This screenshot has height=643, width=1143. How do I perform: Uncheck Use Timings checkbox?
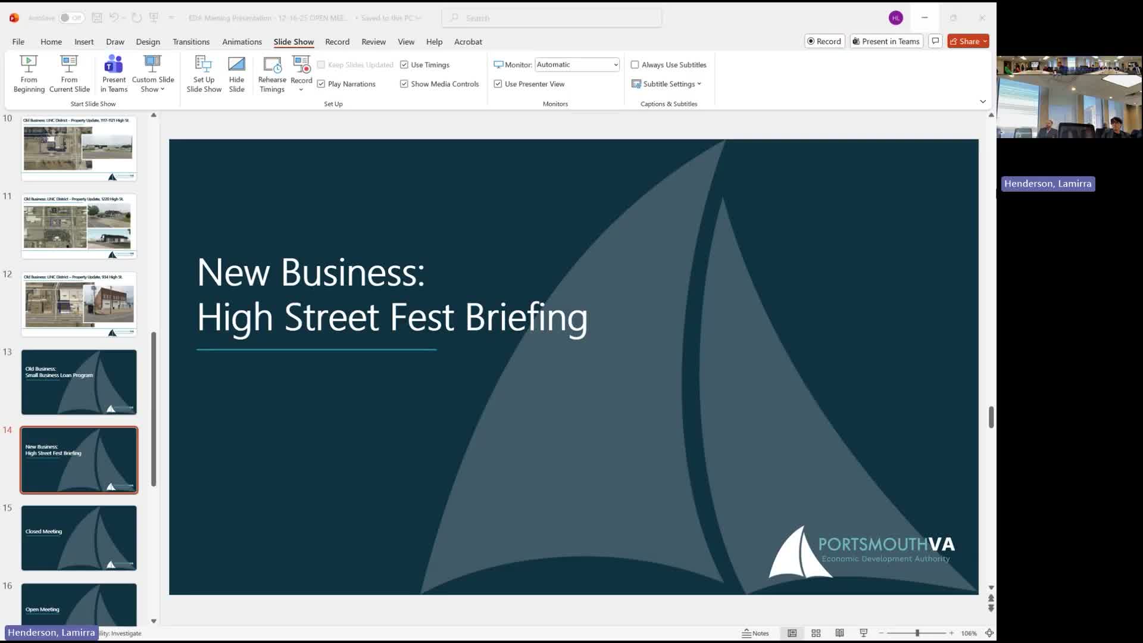pyautogui.click(x=404, y=65)
